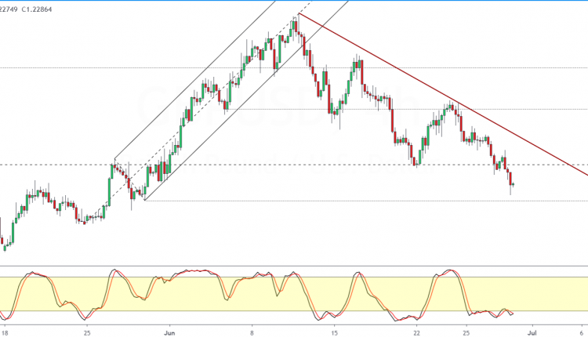The width and height of the screenshot is (588, 337).
Task: Click the 18 date label on axis
Action: pos(4,333)
